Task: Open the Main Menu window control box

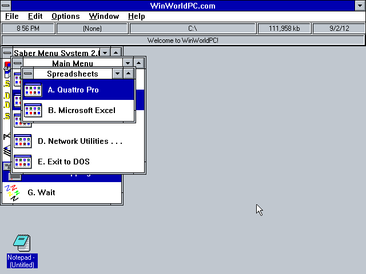Action: pos(18,63)
